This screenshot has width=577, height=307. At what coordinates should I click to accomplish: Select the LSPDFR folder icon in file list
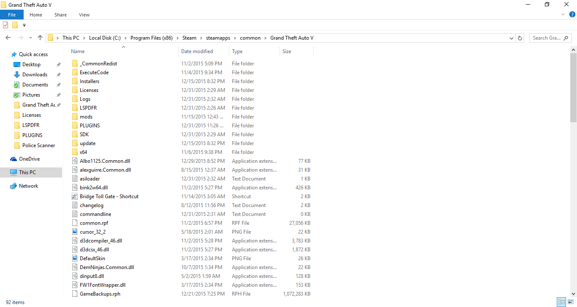(75, 108)
